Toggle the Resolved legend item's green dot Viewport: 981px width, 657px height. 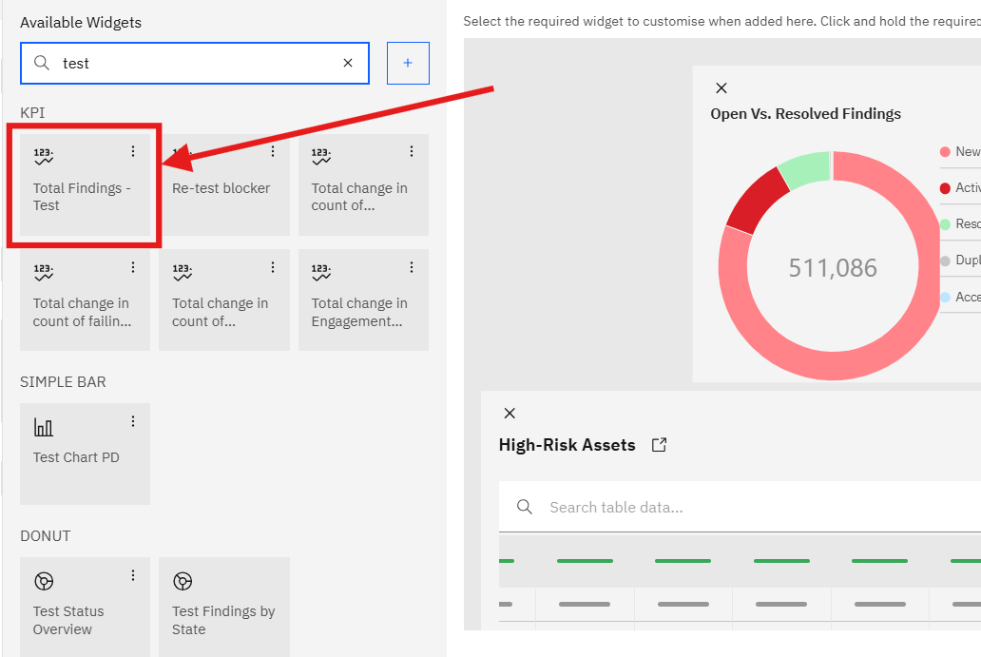point(945,224)
